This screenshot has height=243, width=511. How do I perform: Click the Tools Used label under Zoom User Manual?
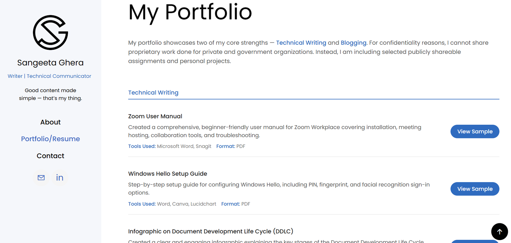pos(142,146)
